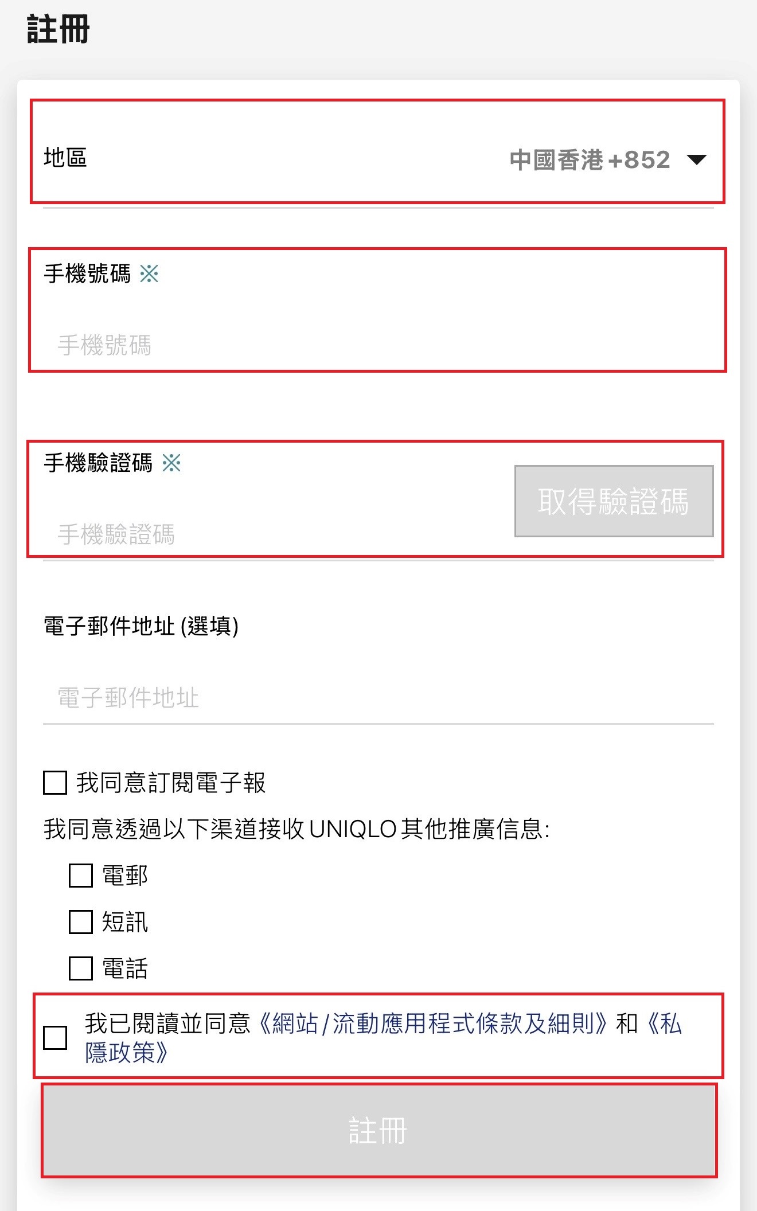Screen dimensions: 757x1211
Task: Tick the 電話 phone promotion checkbox
Action: [x=80, y=968]
